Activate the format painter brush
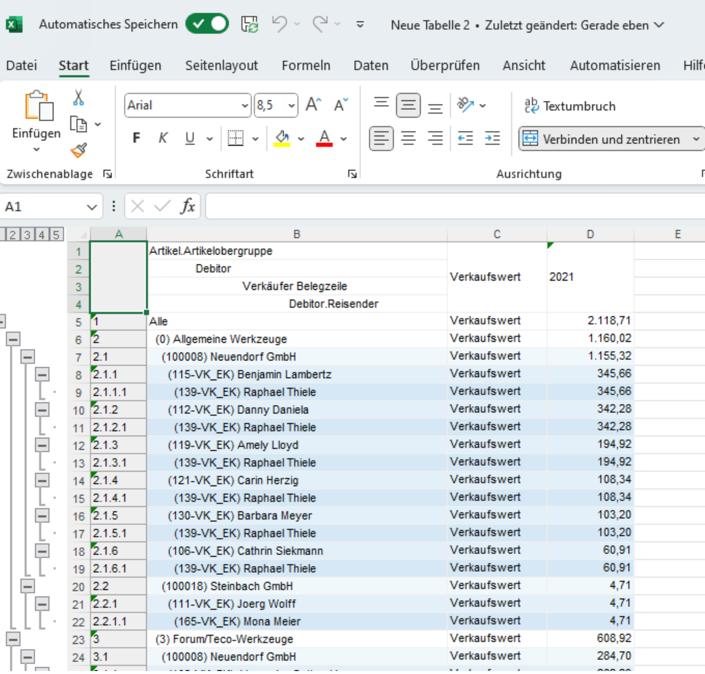705x674 pixels. pyautogui.click(x=79, y=150)
